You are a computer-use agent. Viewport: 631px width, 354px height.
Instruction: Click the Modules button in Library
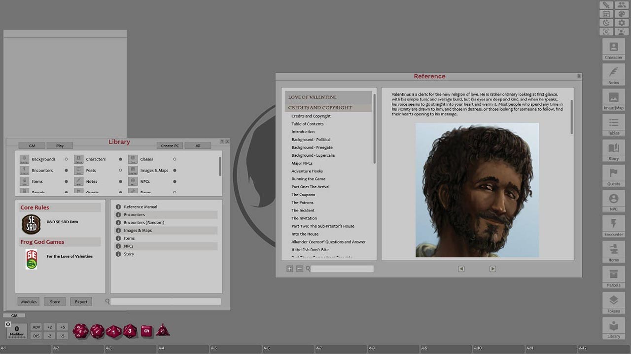point(29,302)
